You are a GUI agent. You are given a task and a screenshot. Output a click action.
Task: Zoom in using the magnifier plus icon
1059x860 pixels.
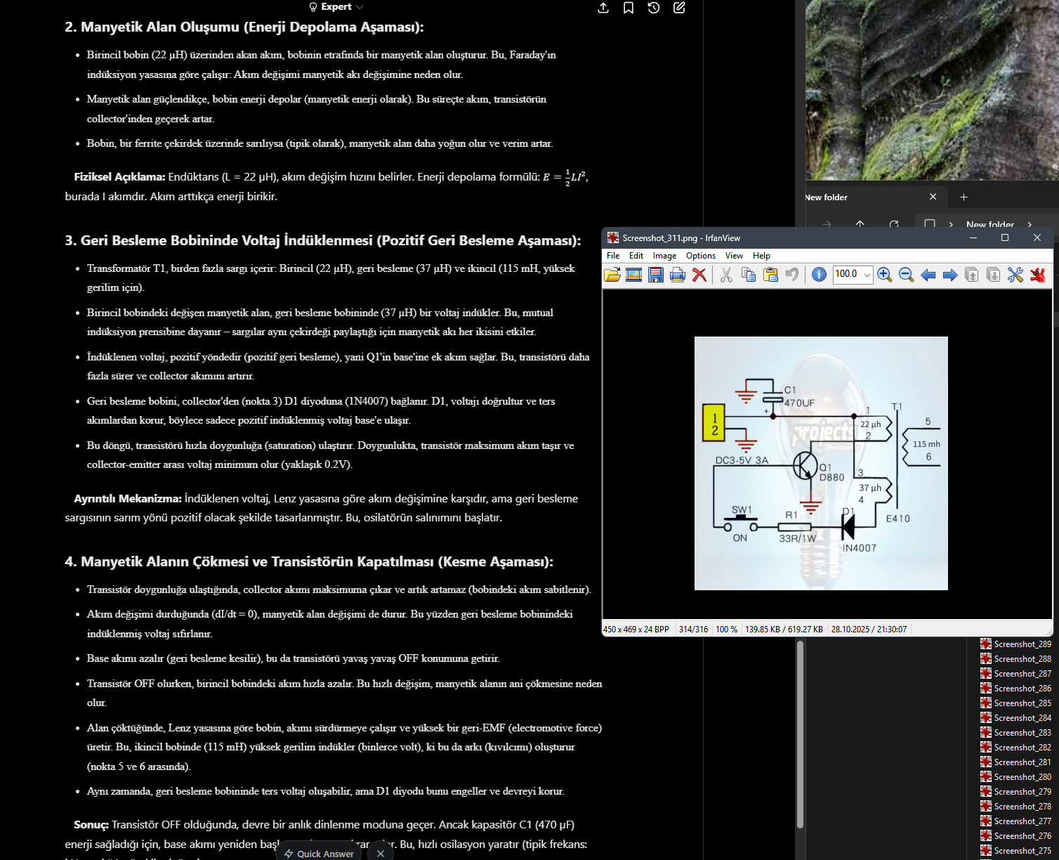click(x=885, y=275)
